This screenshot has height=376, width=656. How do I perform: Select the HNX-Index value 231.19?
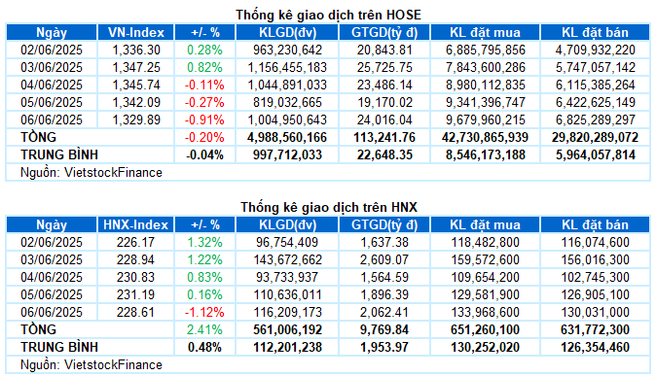pyautogui.click(x=135, y=295)
